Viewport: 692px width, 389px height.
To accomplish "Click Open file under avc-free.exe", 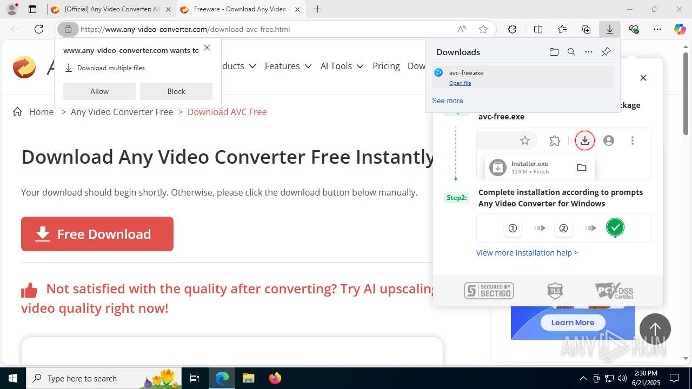I will (460, 83).
